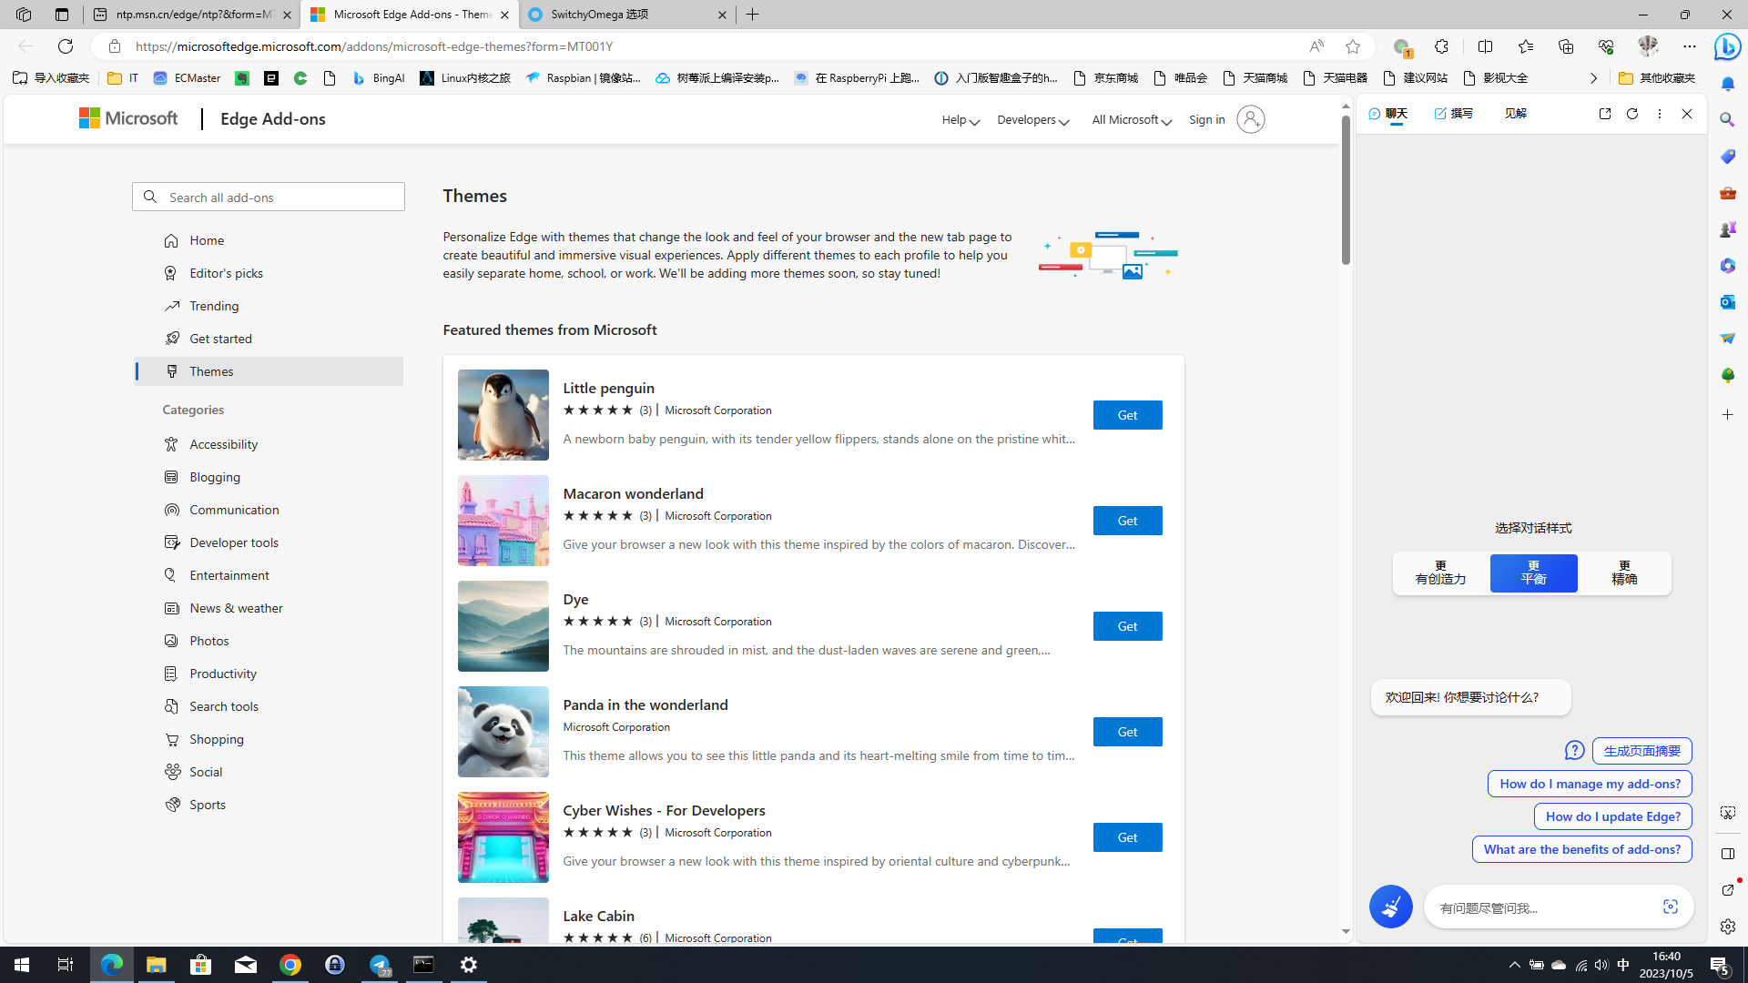Select the 更精确 conversation style
Viewport: 1748px width, 983px height.
click(1625, 573)
